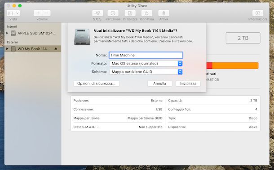Open the Partiziona toolbar tool
The image size is (274, 170).
click(x=113, y=13)
